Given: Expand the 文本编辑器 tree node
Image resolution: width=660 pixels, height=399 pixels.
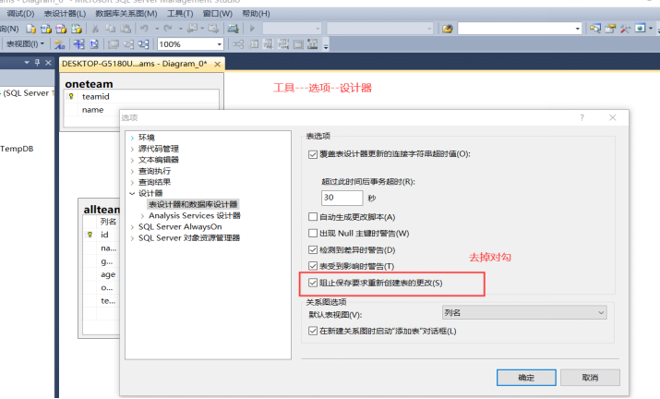Looking at the screenshot, I should 132,160.
